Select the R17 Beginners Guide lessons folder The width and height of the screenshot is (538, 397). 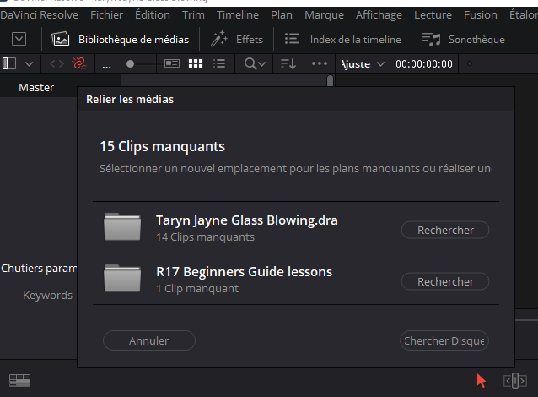click(x=244, y=272)
